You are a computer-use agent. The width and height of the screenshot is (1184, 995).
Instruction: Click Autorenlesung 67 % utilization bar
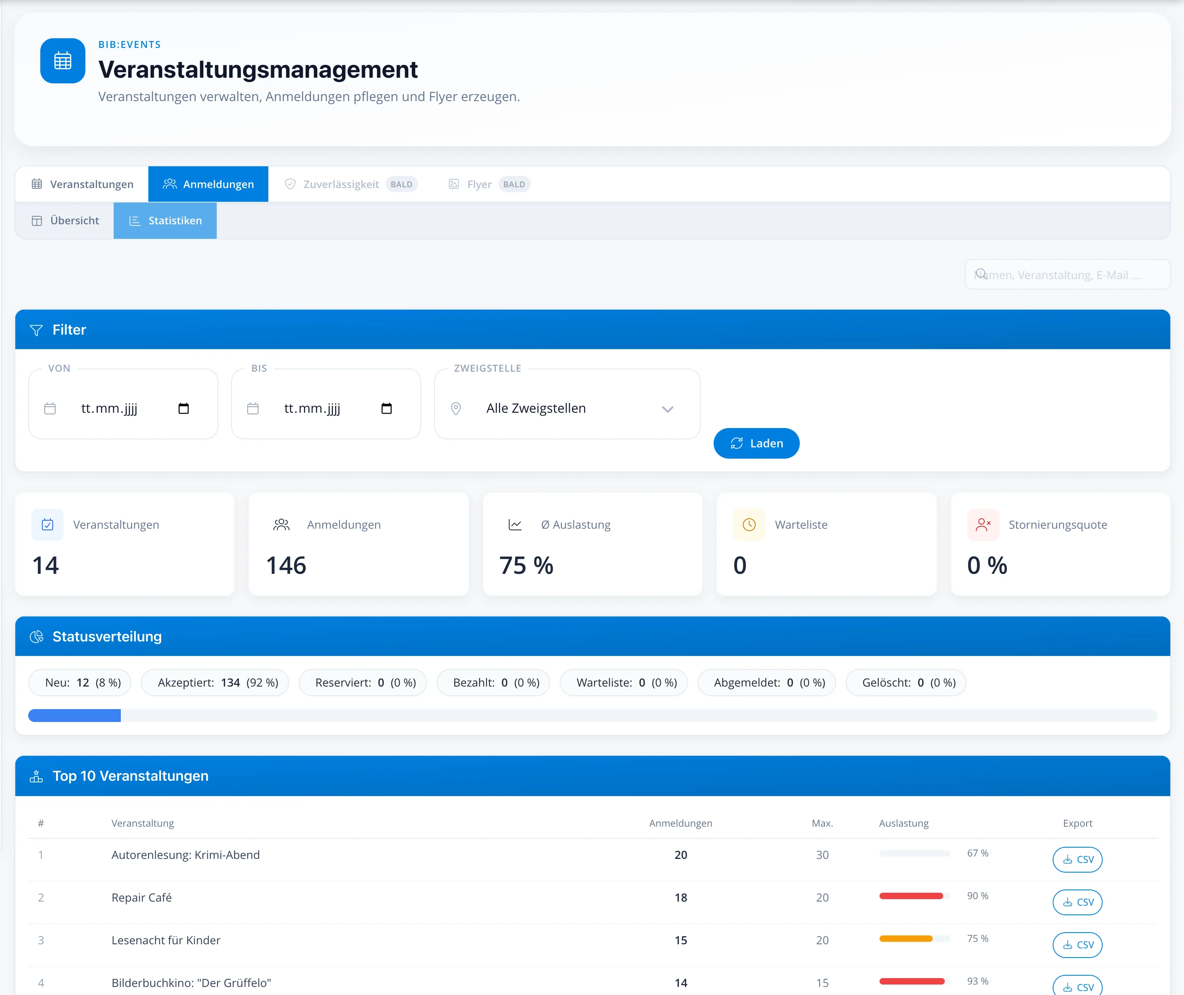coord(914,853)
